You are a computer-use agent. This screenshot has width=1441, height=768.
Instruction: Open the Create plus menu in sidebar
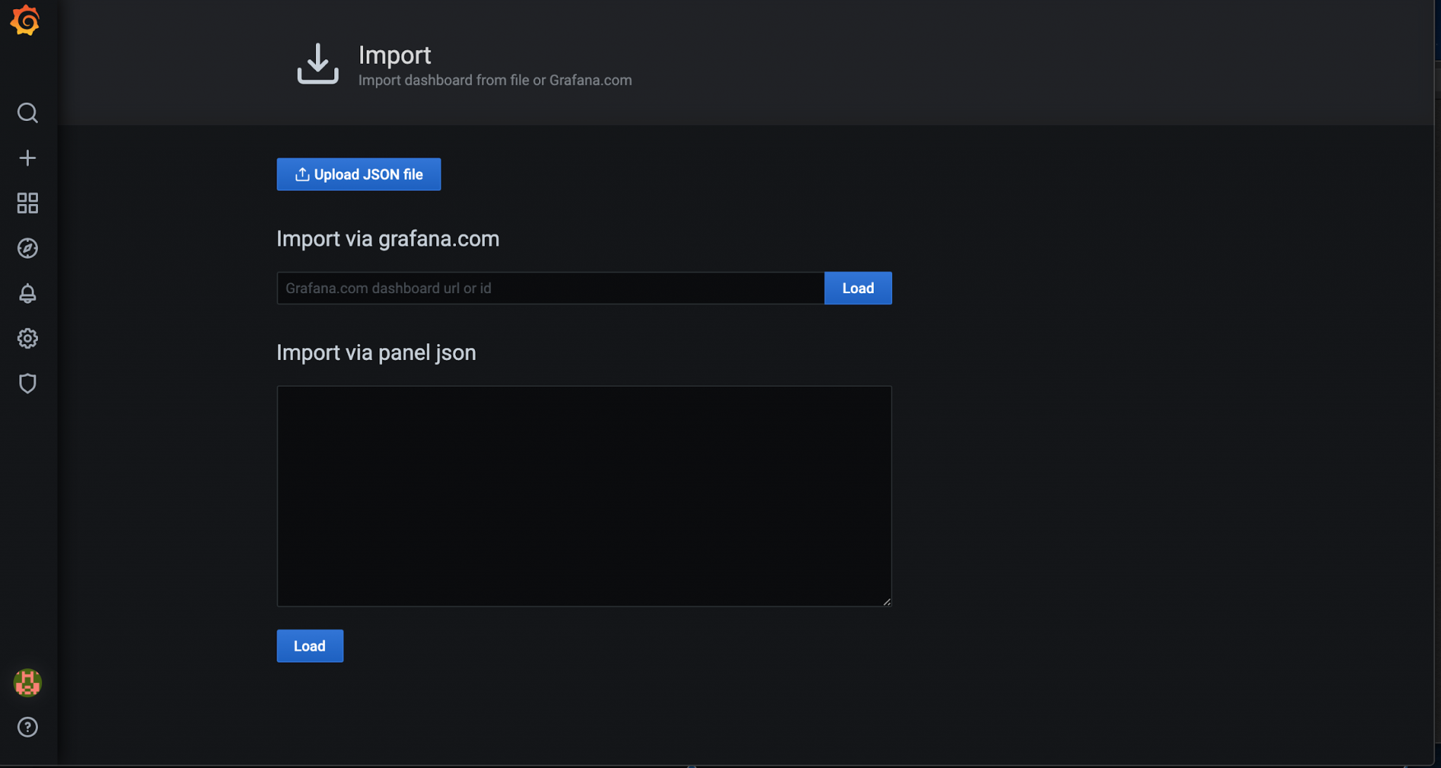coord(27,158)
